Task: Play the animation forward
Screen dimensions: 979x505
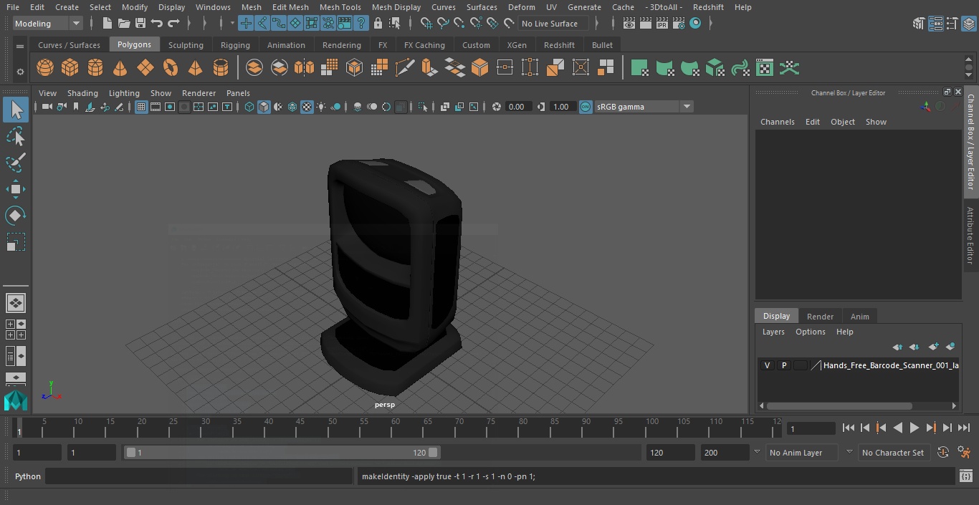Action: pyautogui.click(x=914, y=428)
